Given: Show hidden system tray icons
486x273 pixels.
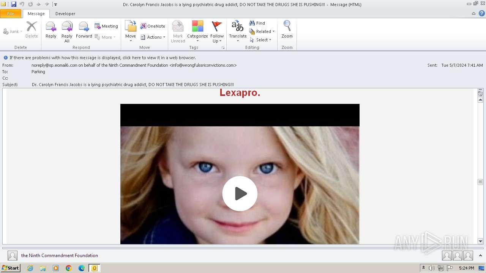Looking at the screenshot, I should click(x=423, y=268).
